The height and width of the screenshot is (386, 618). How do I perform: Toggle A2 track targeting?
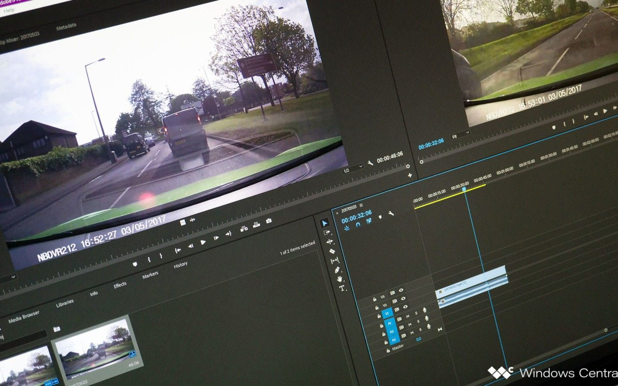click(x=391, y=331)
